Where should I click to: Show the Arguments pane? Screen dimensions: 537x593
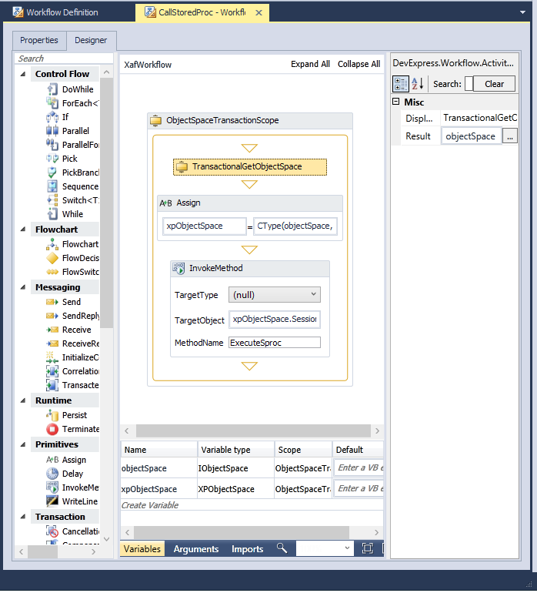pyautogui.click(x=196, y=549)
